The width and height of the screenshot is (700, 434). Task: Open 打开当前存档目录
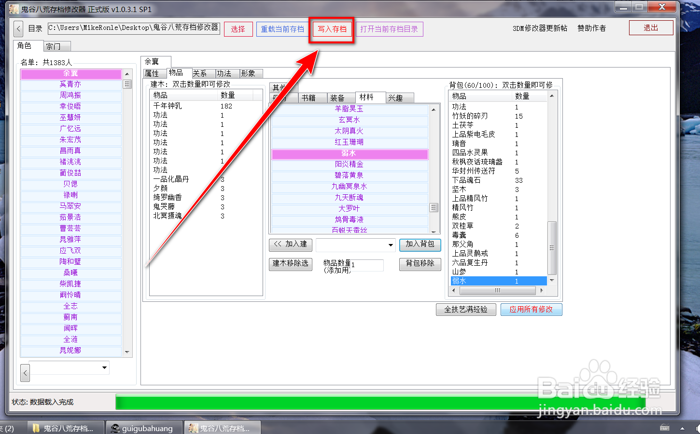[389, 29]
